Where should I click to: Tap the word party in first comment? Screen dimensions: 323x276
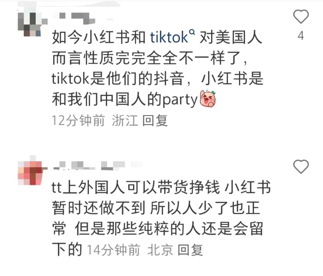pos(180,100)
